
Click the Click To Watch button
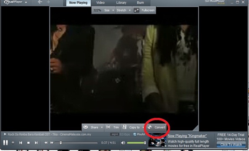point(231,145)
